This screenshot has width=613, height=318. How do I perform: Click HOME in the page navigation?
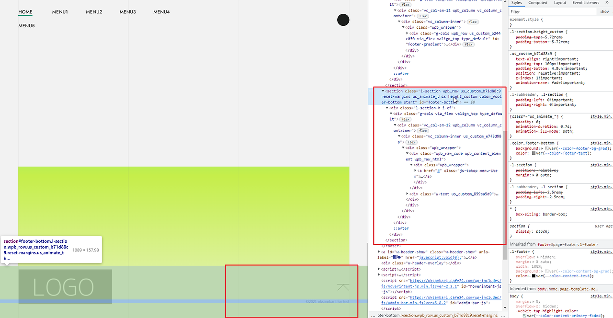point(25,12)
